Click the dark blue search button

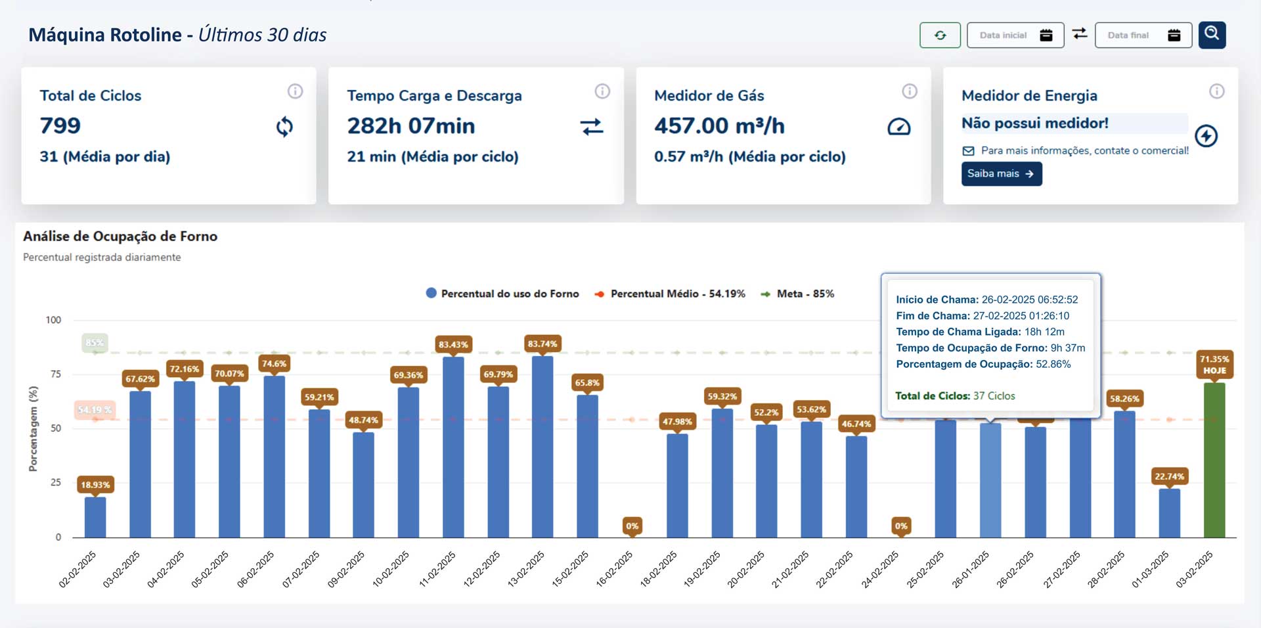coord(1212,35)
